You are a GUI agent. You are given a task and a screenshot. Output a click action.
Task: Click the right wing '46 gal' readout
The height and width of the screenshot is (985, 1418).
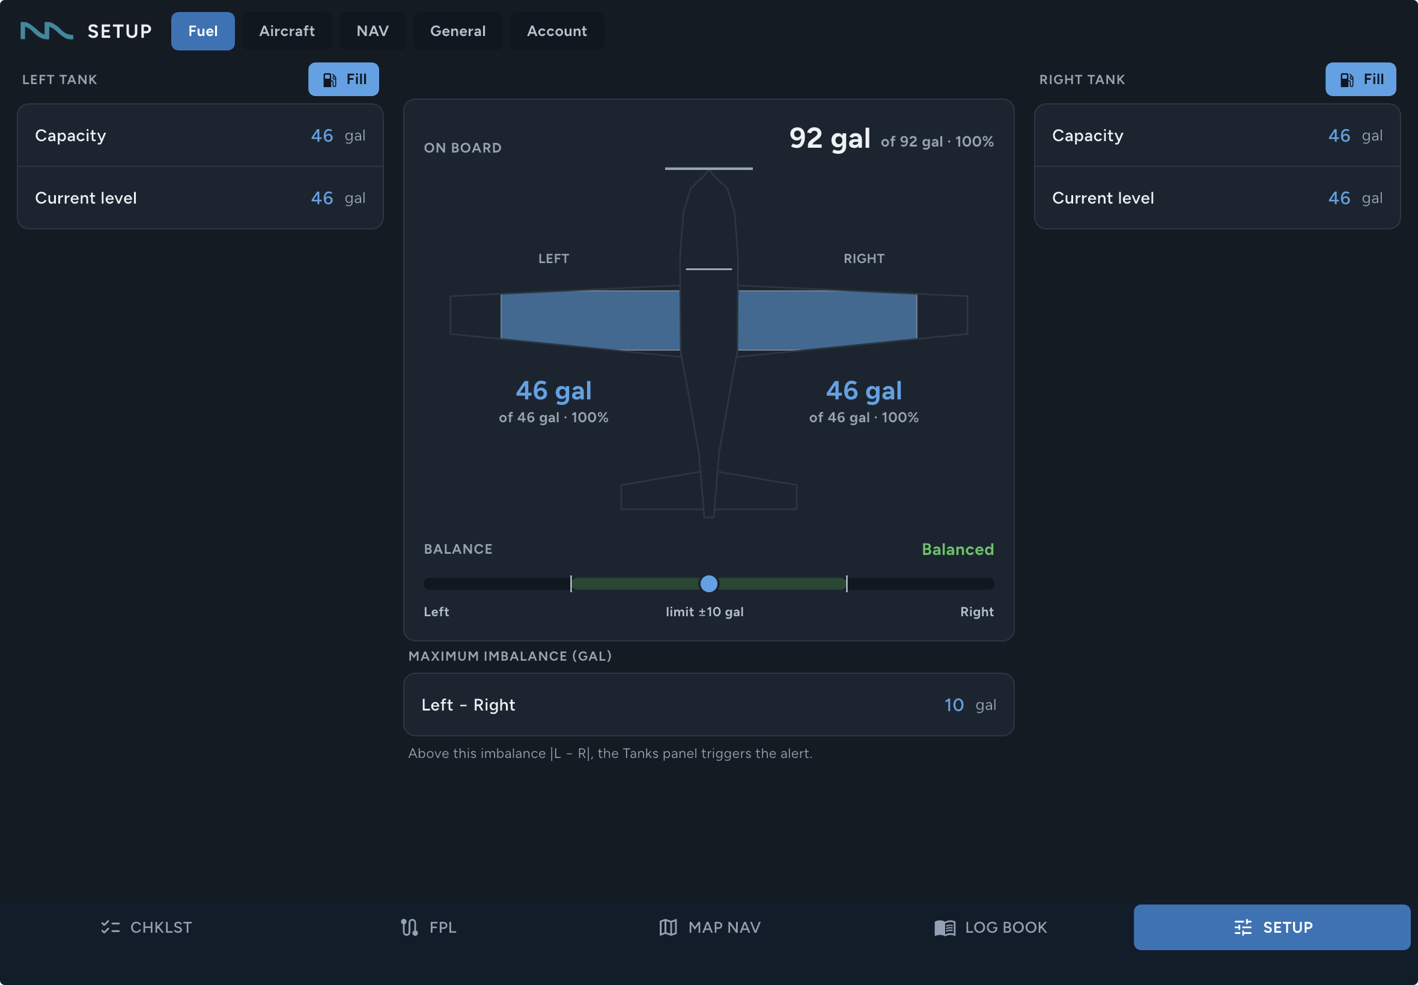coord(863,390)
